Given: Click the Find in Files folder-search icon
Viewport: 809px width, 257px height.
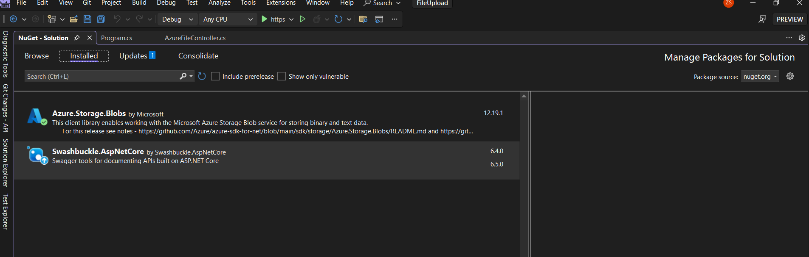Looking at the screenshot, I should tap(363, 19).
